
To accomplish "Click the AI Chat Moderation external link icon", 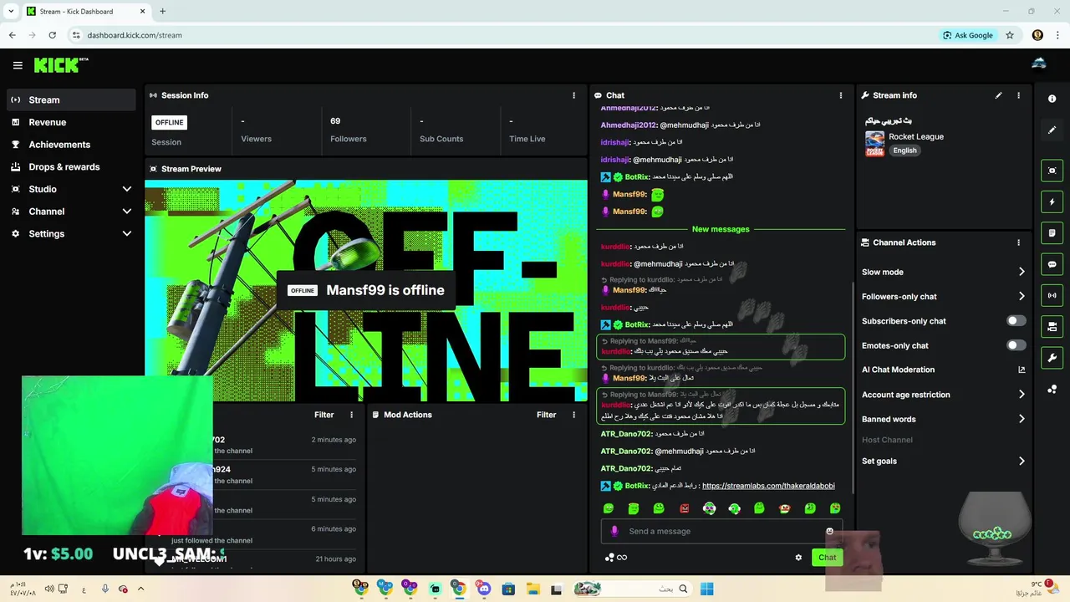I will tap(1022, 370).
